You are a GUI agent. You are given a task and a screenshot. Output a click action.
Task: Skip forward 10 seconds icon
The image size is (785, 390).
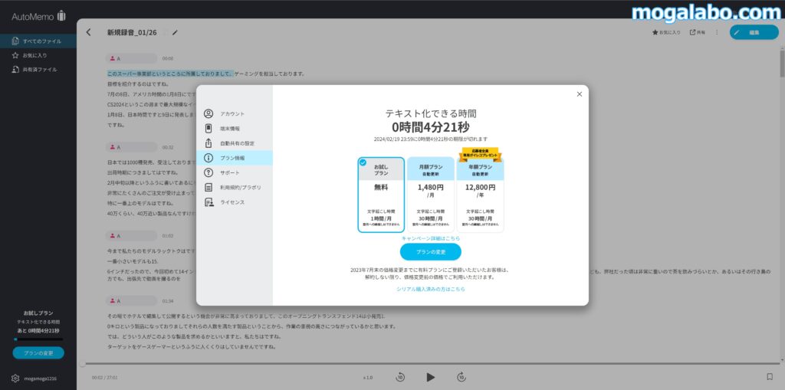tap(461, 377)
